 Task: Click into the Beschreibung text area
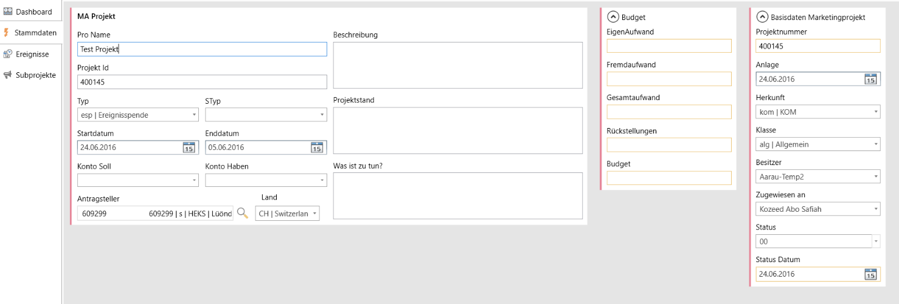457,65
